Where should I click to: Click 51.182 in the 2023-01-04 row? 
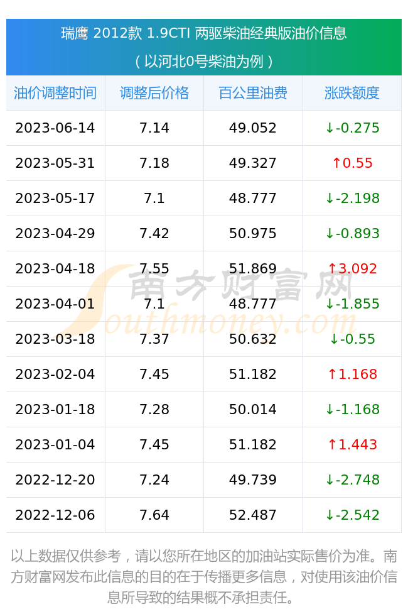point(253,445)
